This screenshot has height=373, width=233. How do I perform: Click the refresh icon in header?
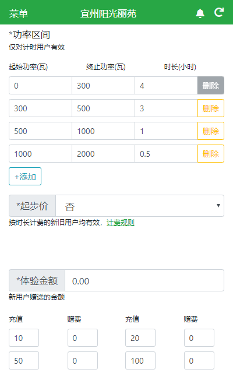tap(219, 12)
